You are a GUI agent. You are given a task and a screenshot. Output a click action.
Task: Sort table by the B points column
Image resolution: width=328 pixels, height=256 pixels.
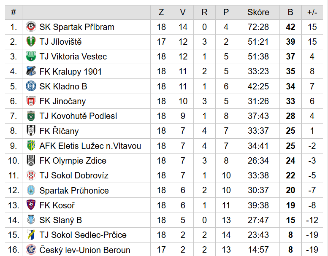[x=290, y=12]
